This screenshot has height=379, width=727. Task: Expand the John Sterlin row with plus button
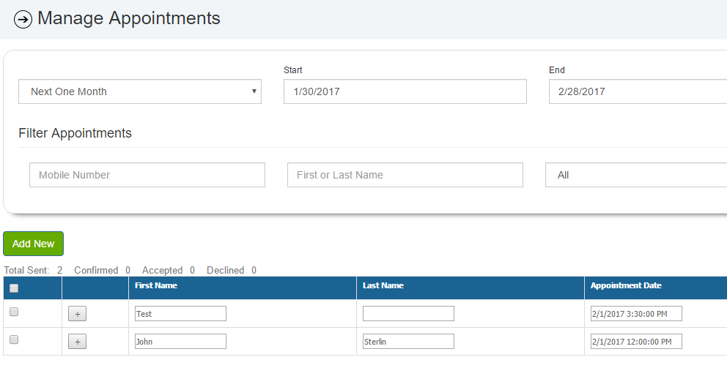[x=78, y=342]
